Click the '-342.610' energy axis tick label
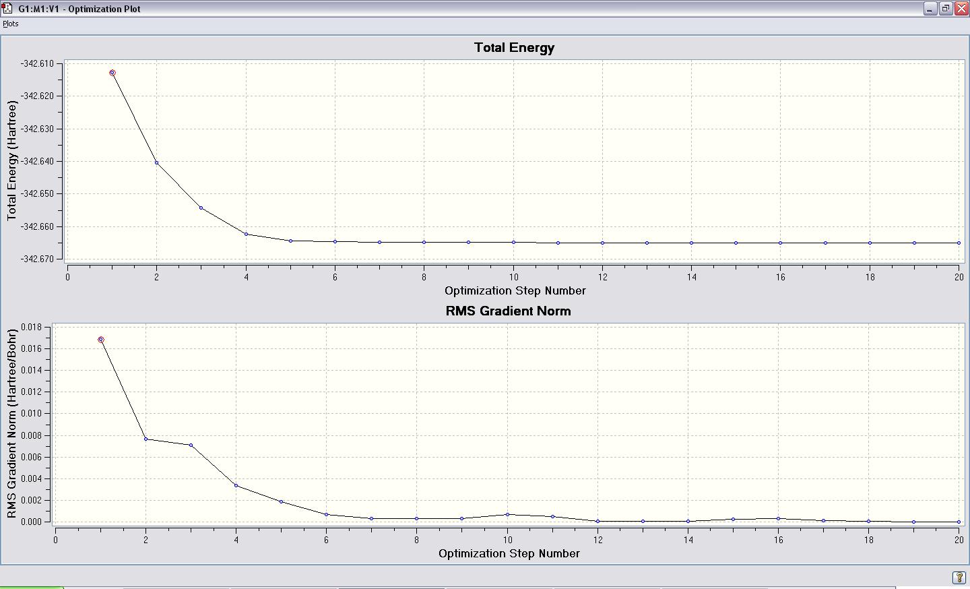Screen dimensions: 970x589 pos(37,63)
